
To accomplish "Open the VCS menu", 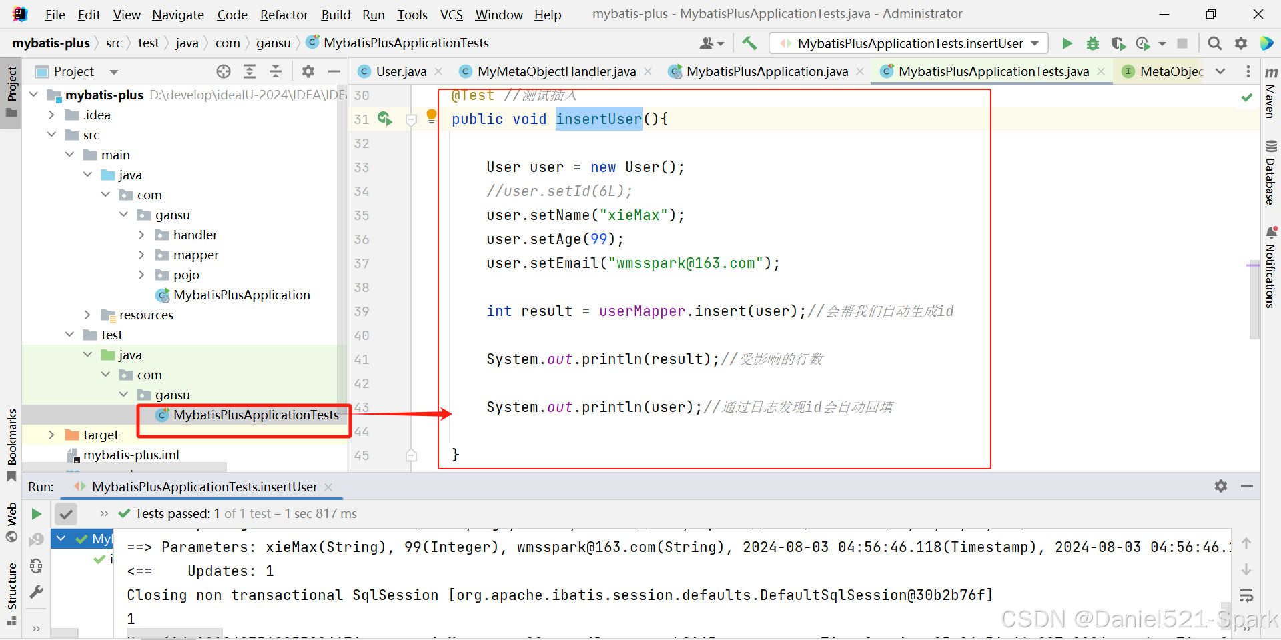I will (x=452, y=15).
